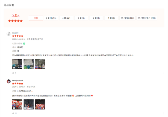168x117 pixels.
Task: Open third photo in helenjungkook's review
Action: (40, 104)
